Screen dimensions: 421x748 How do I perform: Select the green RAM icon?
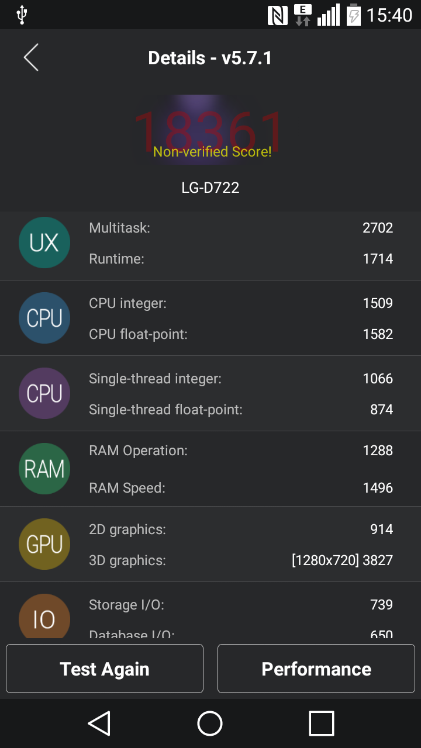click(44, 469)
